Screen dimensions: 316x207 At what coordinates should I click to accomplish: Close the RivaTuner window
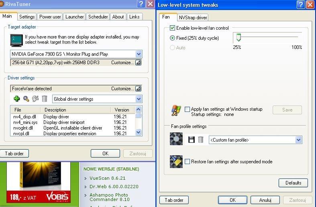(150, 4)
